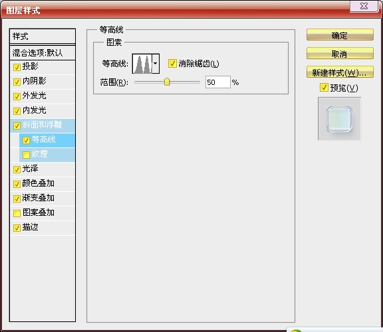
Task: Click the 确定 button
Action: coord(340,35)
